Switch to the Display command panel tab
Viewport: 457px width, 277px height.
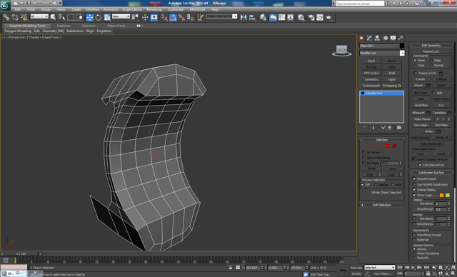[393, 38]
